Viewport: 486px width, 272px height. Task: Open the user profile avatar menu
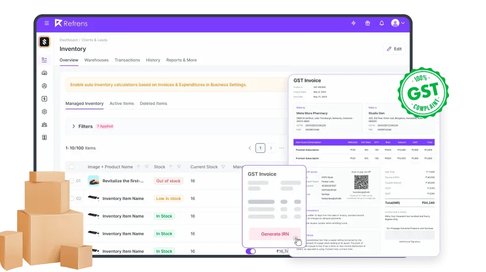point(398,23)
